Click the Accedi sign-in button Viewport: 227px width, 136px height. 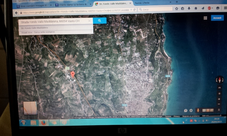tap(217, 18)
